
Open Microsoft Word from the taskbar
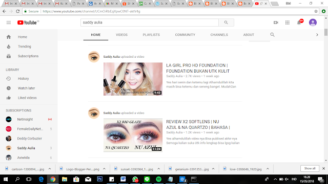click(x=123, y=179)
